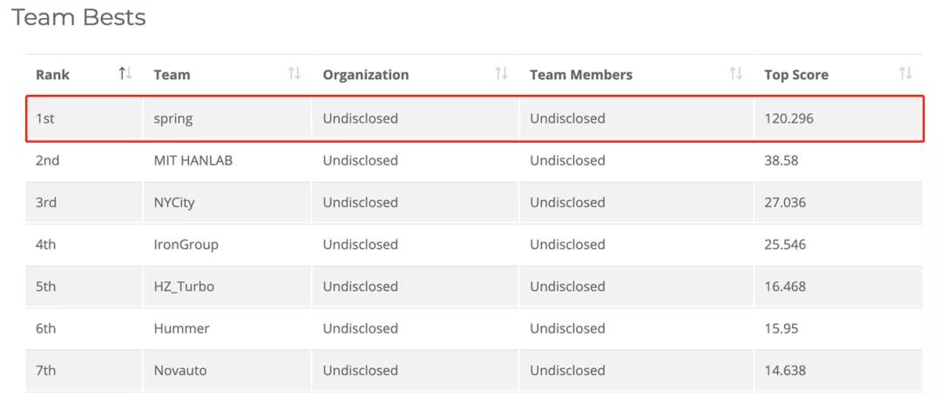
Task: Select the IronGroup team cell
Action: 227,245
